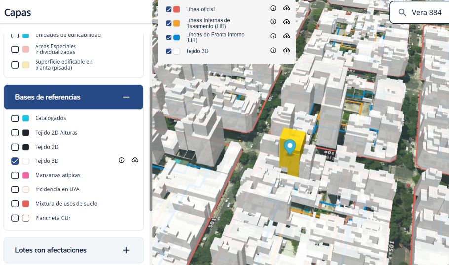The width and height of the screenshot is (449, 265).
Task: Click the sidebar vertical scrollbar
Action: tap(150, 149)
